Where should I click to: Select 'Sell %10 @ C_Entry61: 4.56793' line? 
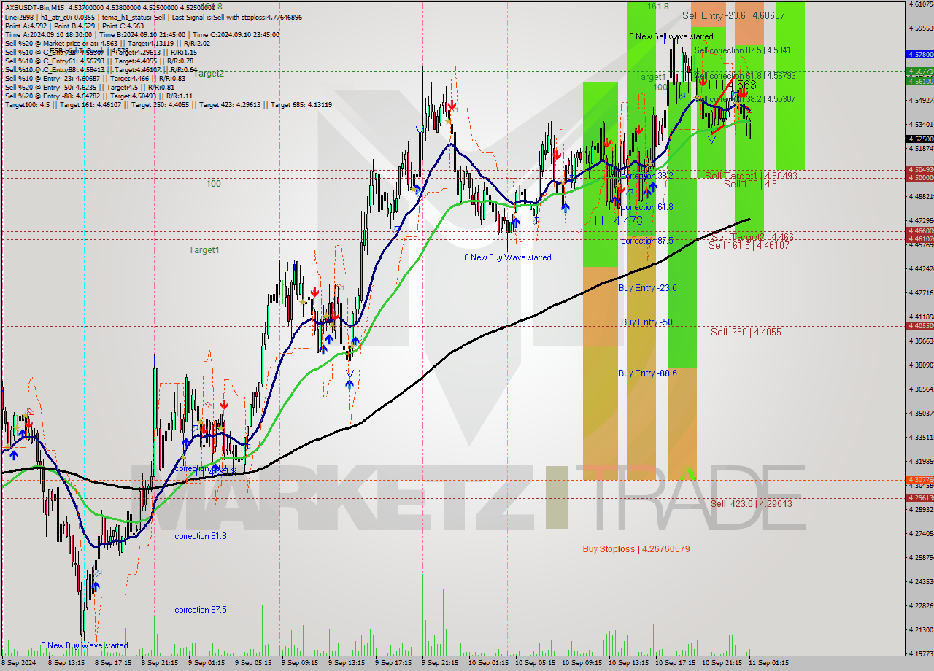coord(99,61)
